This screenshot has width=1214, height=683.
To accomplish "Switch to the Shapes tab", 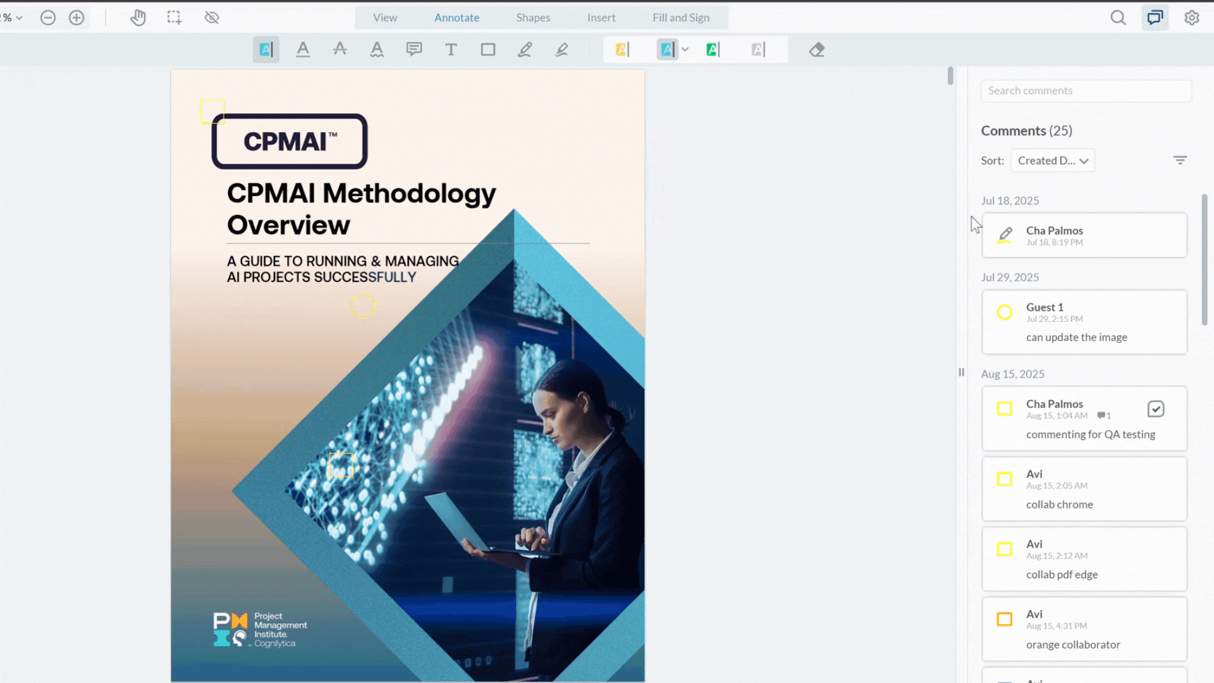I will 532,18.
